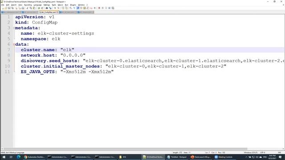The image size is (285, 160).
Task: Open the Settings menu
Action: click(x=46, y=5)
